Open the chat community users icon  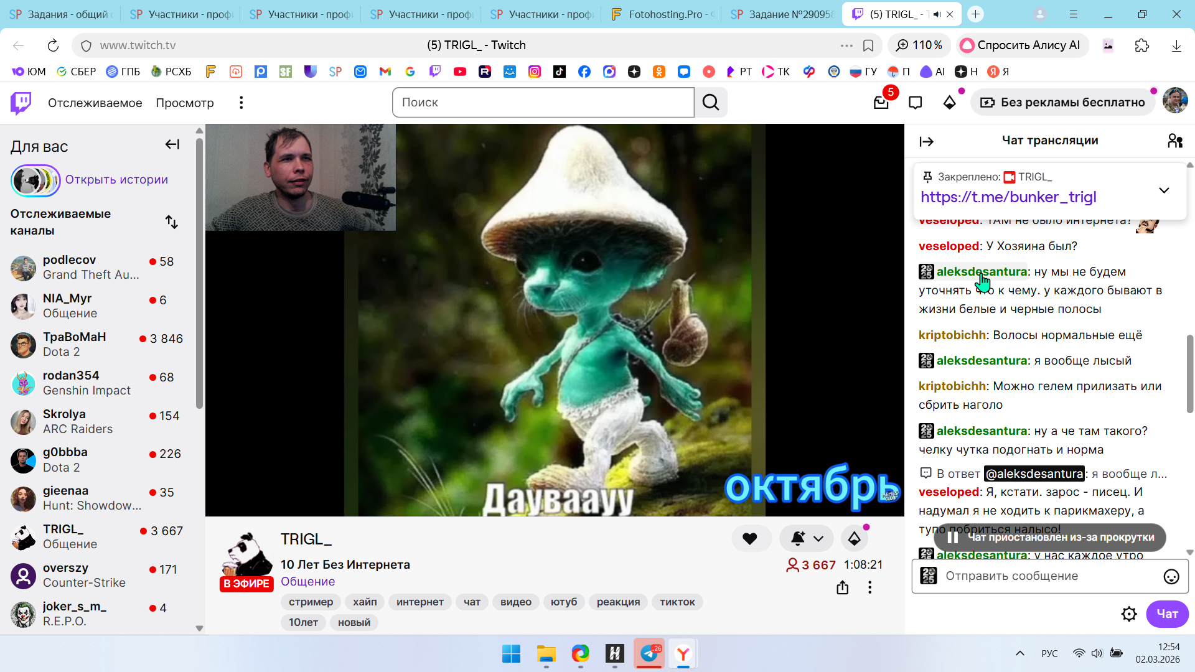click(1175, 141)
